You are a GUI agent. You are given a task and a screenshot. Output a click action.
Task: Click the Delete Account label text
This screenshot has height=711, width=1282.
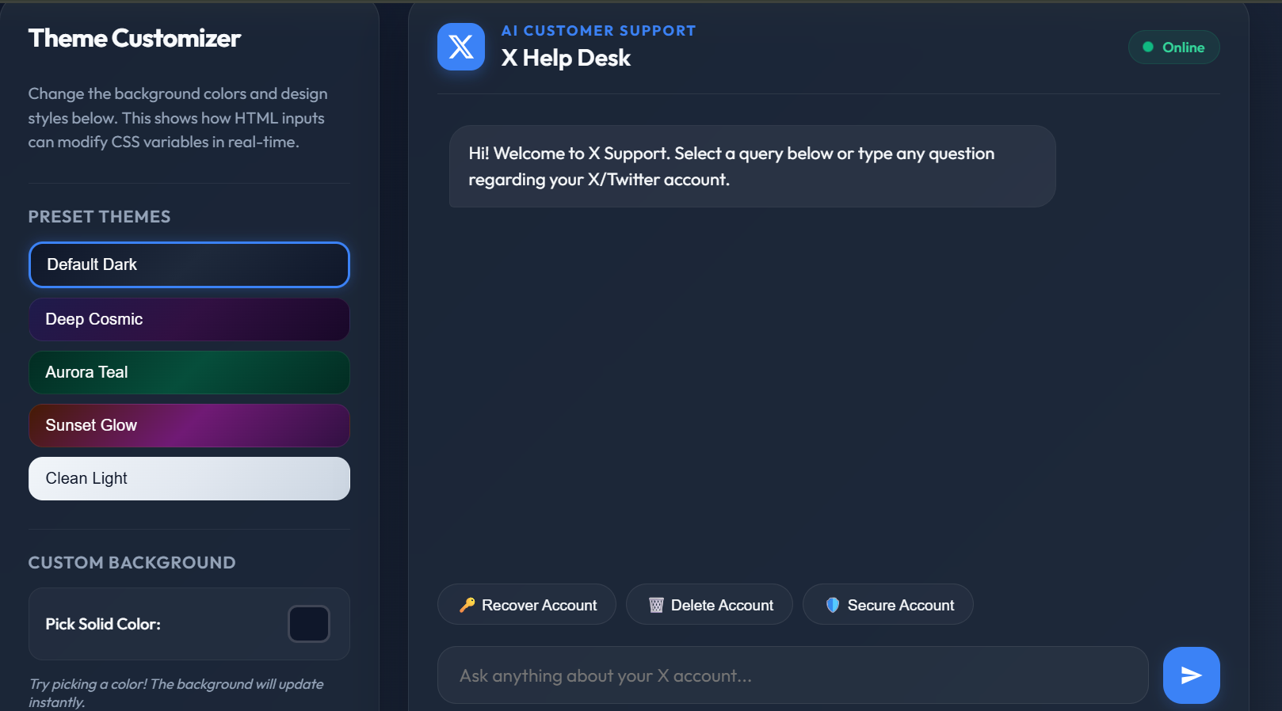coord(722,605)
